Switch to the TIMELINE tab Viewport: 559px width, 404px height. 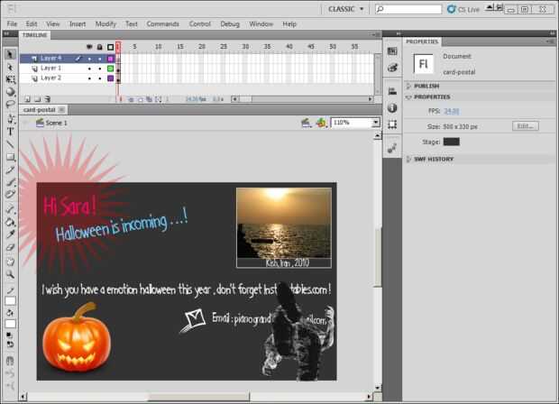(34, 35)
